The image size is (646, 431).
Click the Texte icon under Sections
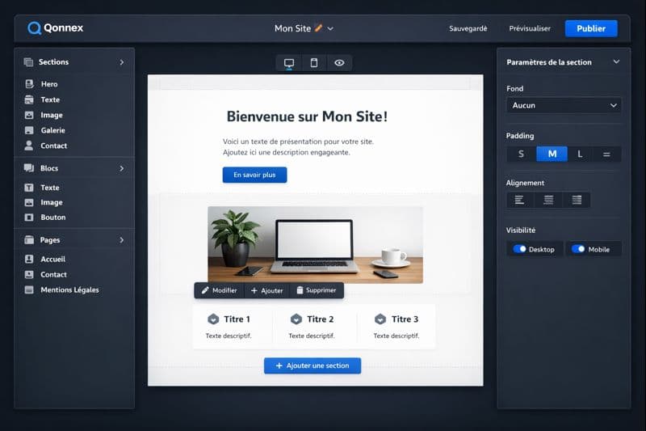pos(29,99)
